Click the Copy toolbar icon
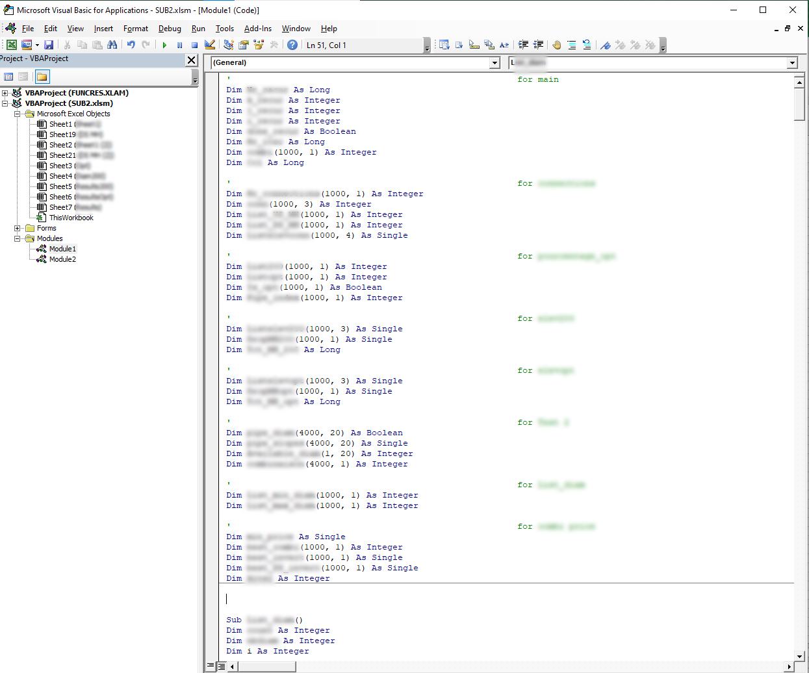 (x=82, y=45)
